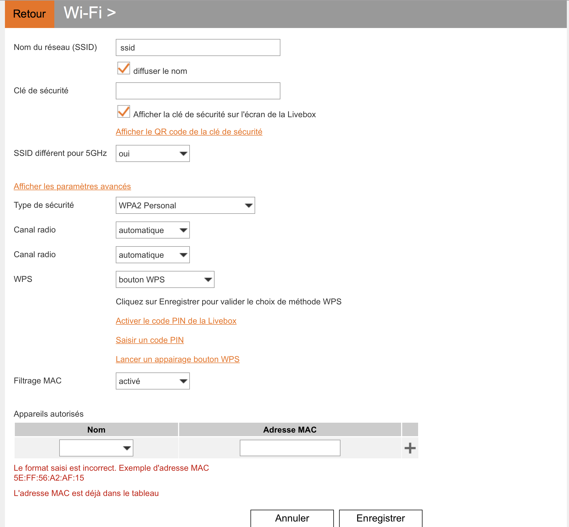Click "Activer le code PIN de la Livebox"
Viewport: 569px width, 527px height.
[x=176, y=321]
